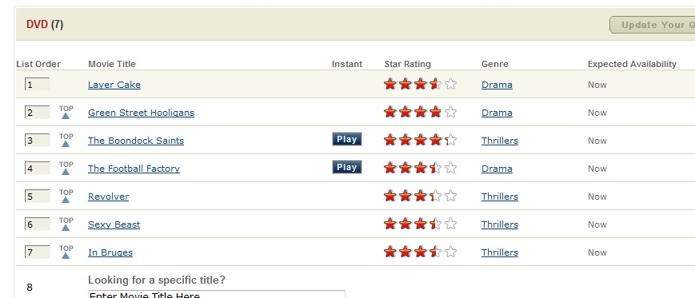Select list order field for Layer Cake

pyautogui.click(x=38, y=84)
